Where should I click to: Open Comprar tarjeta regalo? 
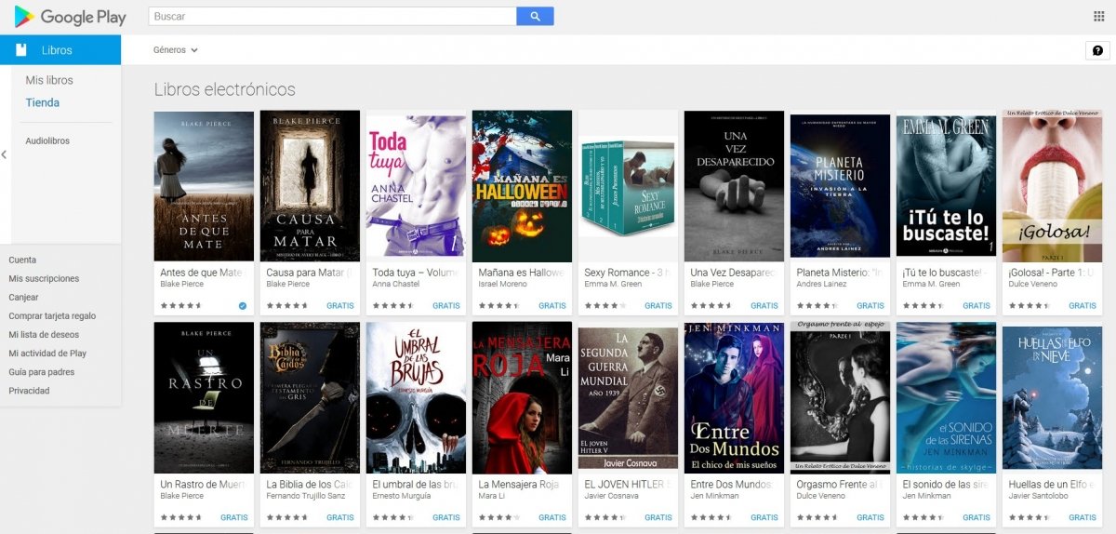point(52,316)
